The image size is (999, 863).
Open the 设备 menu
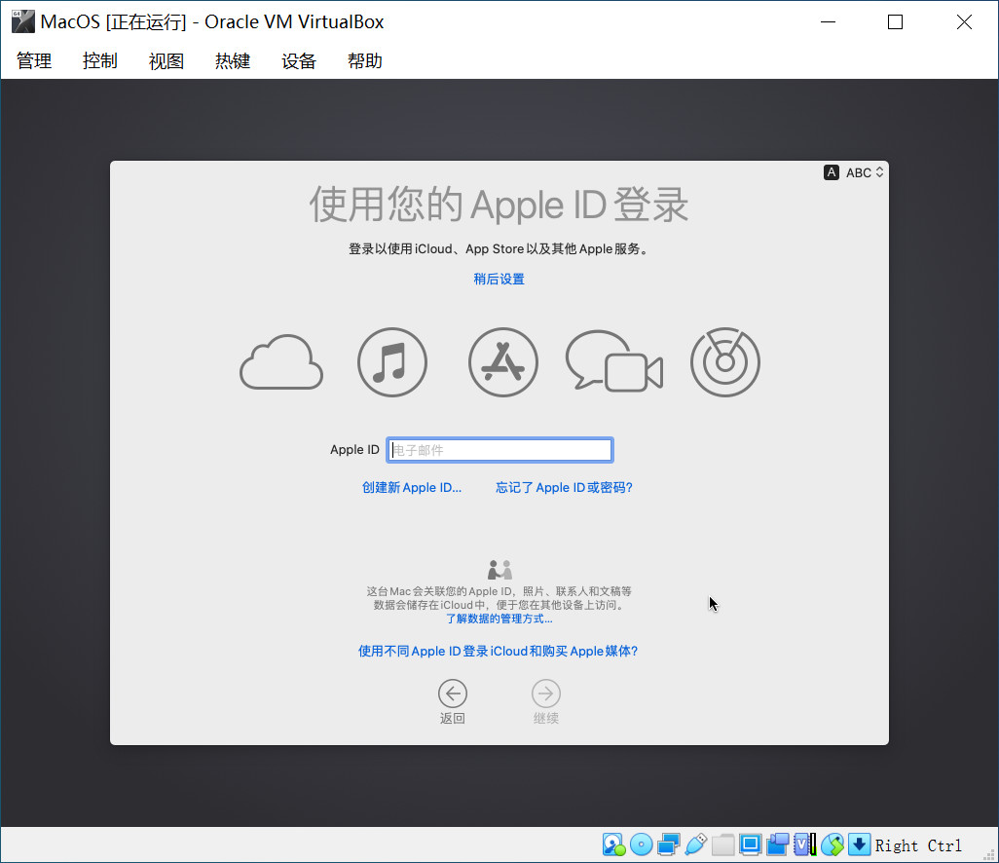[x=299, y=61]
